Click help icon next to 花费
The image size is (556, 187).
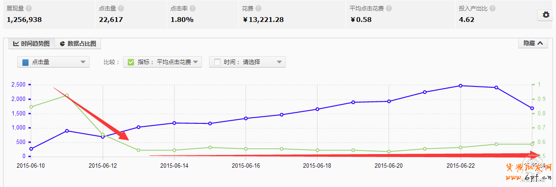click(258, 8)
